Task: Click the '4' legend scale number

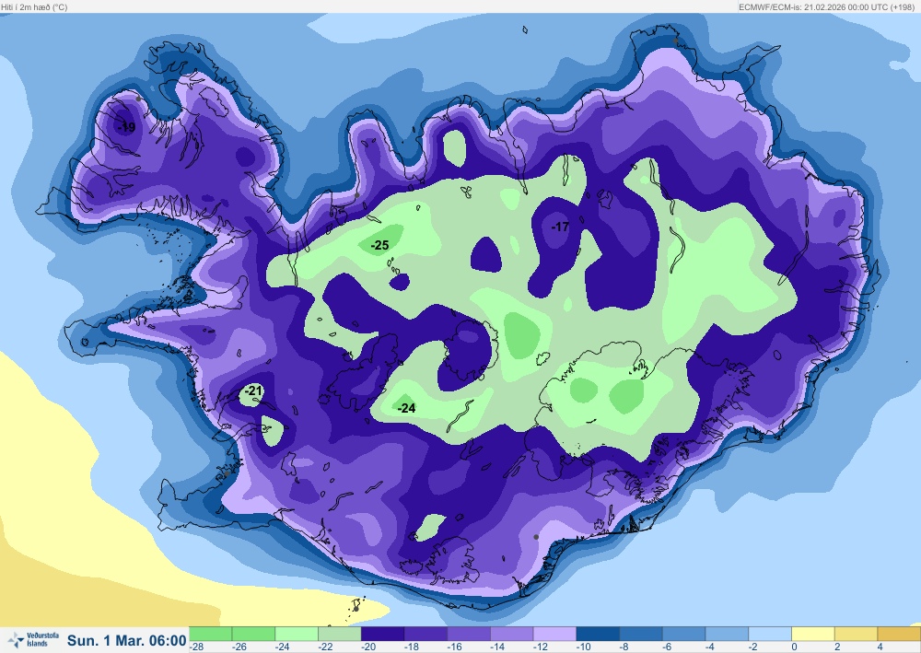Action: [x=880, y=647]
